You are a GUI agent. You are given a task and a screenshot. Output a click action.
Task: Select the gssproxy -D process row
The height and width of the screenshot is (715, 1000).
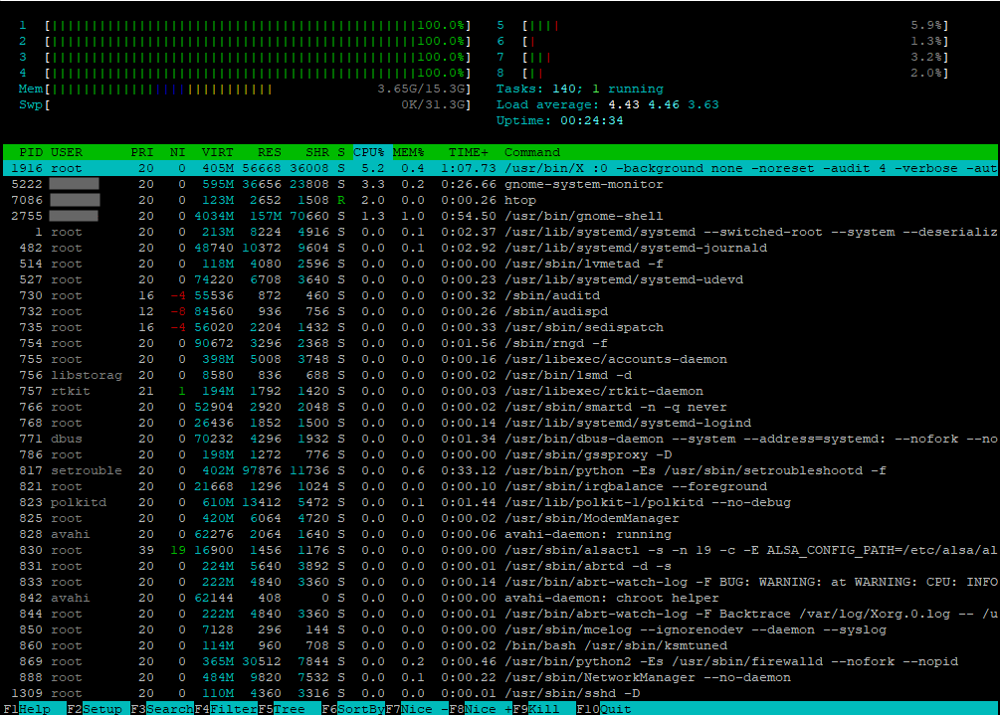tap(500, 455)
